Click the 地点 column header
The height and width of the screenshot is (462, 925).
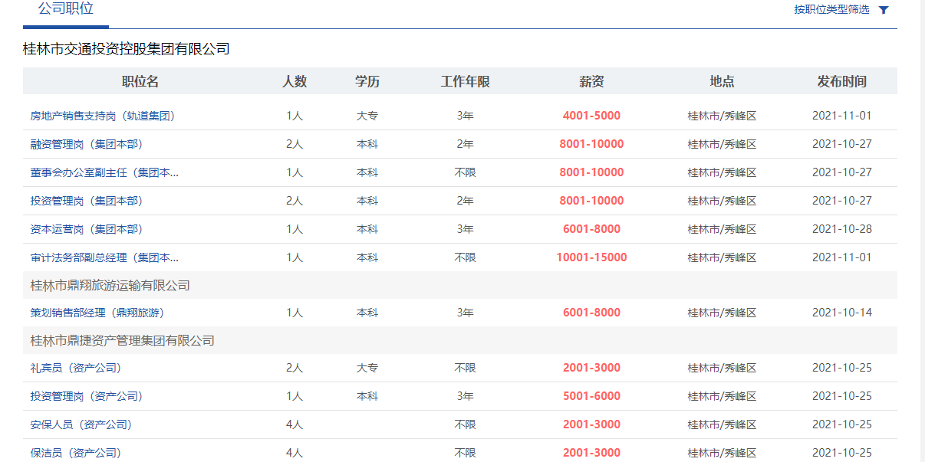click(x=723, y=81)
